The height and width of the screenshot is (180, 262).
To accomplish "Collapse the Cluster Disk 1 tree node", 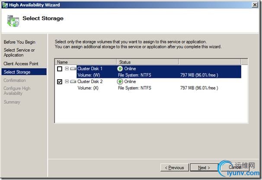I will [x=67, y=68].
